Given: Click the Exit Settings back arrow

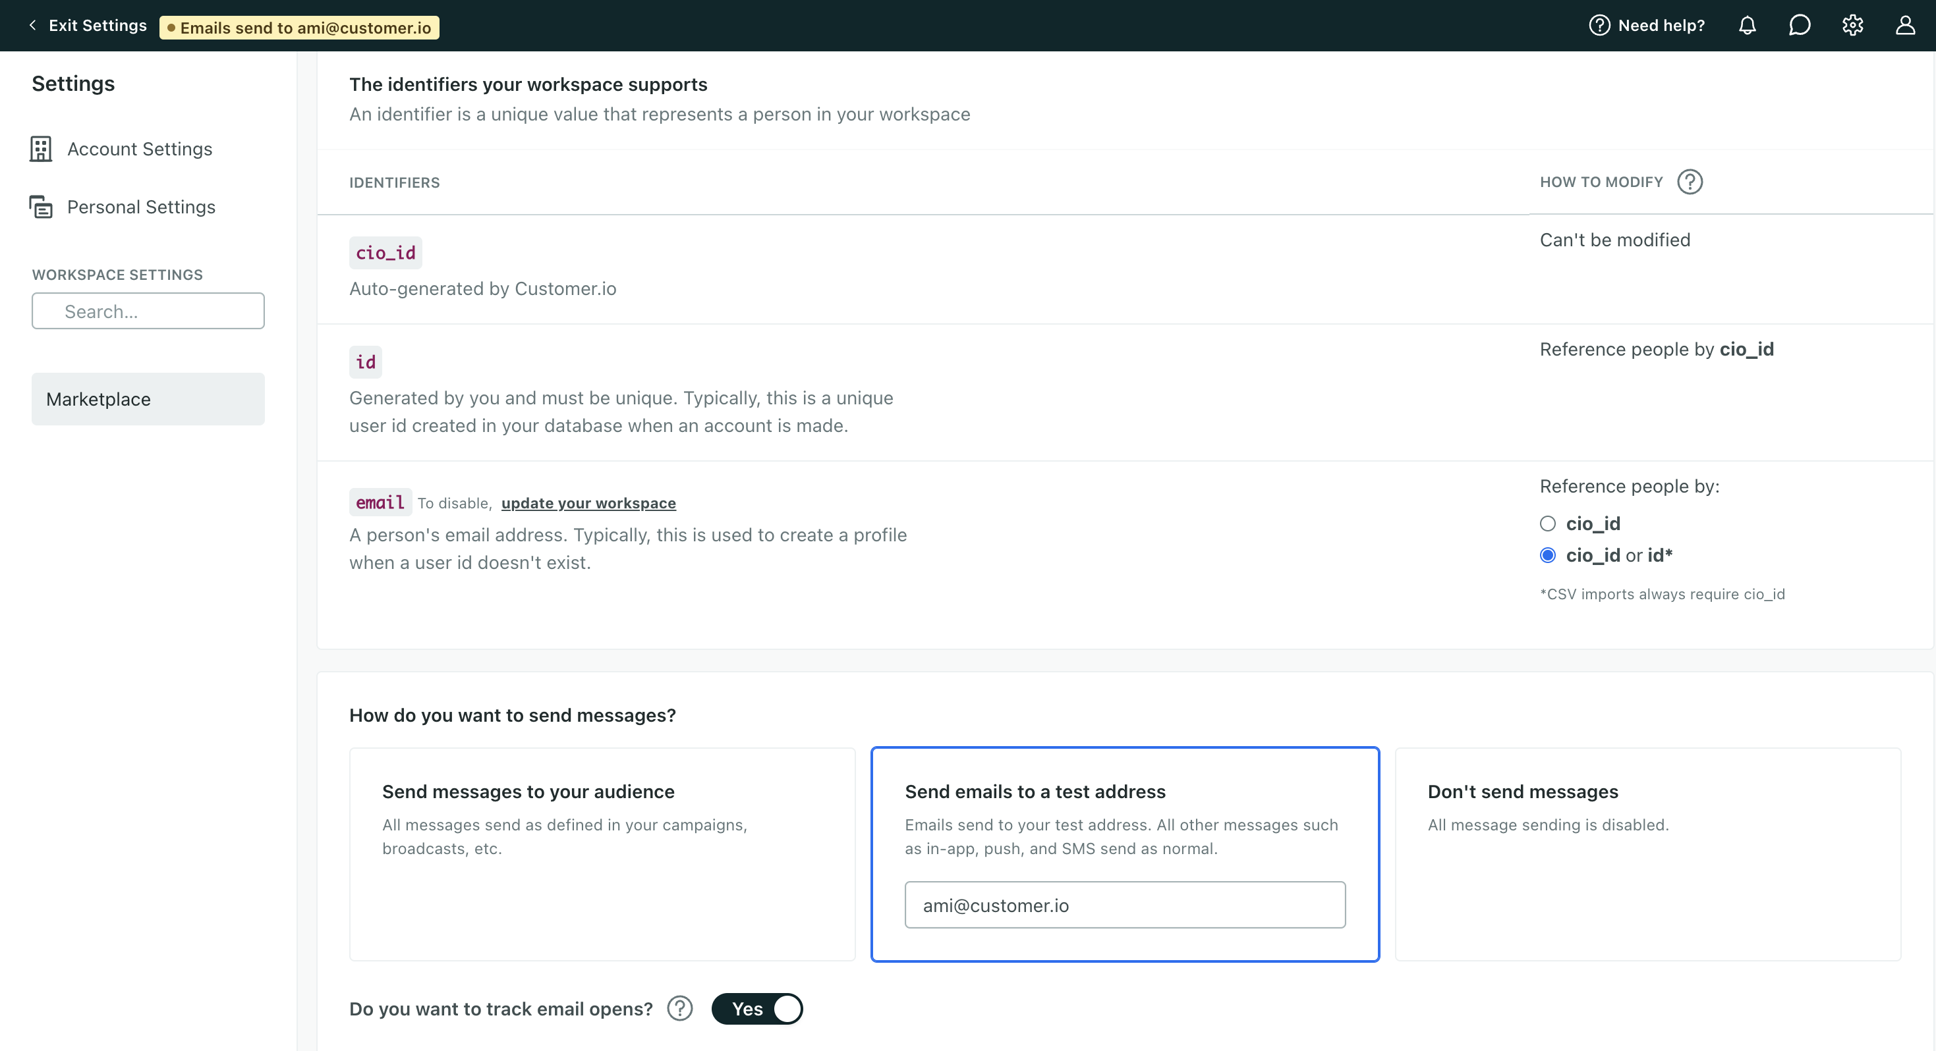Looking at the screenshot, I should click(32, 26).
